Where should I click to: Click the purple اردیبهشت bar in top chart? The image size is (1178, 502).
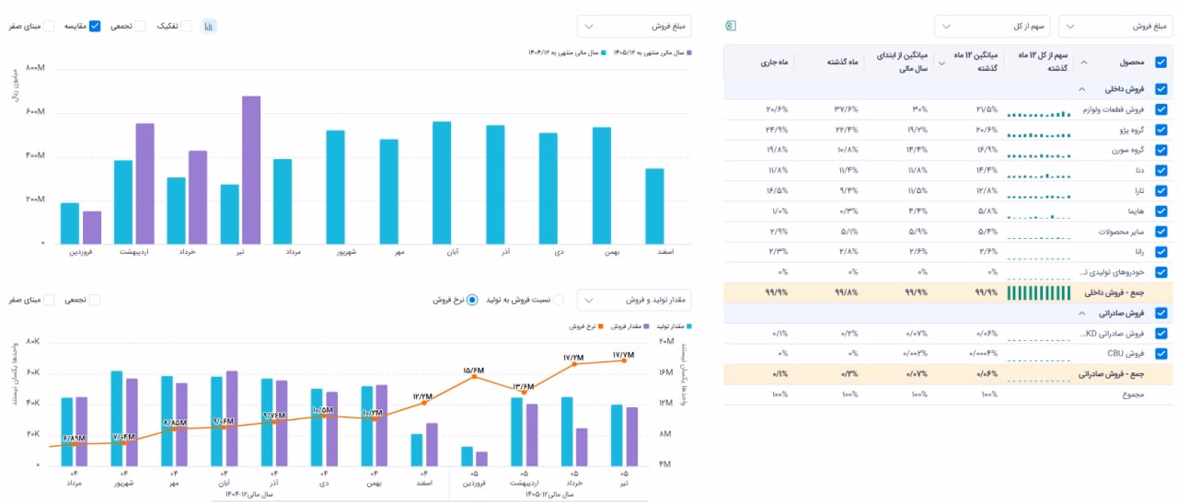click(144, 183)
